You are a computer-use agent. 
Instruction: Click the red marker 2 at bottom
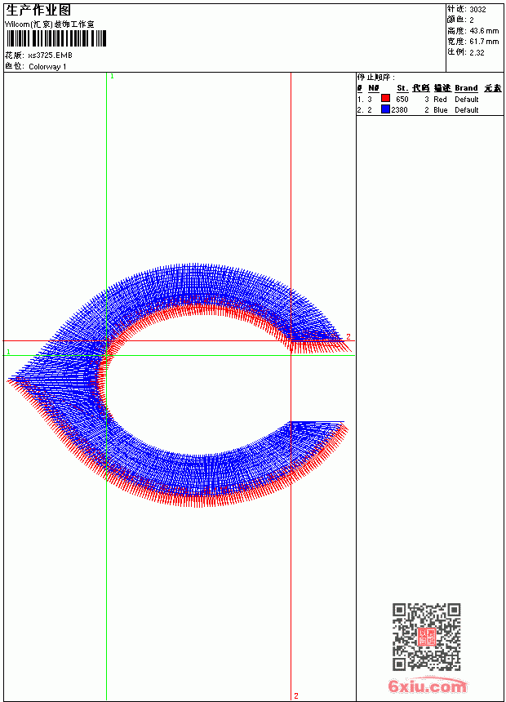(x=296, y=695)
